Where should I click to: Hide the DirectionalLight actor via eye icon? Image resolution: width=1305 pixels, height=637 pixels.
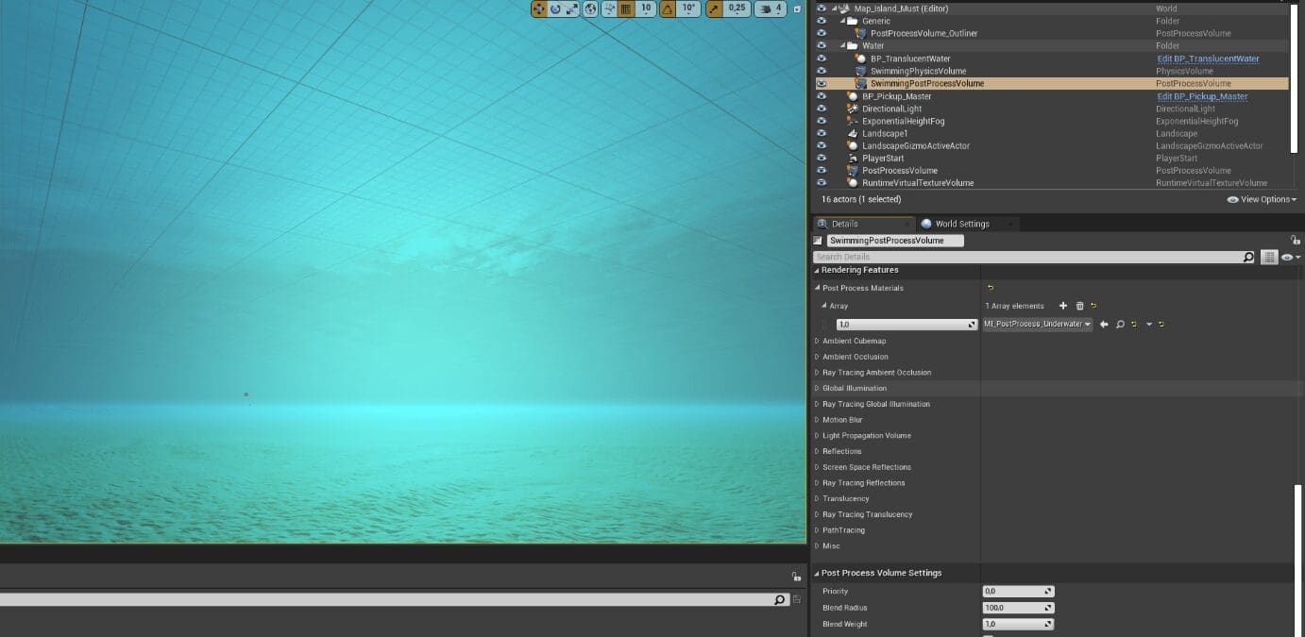(x=821, y=109)
